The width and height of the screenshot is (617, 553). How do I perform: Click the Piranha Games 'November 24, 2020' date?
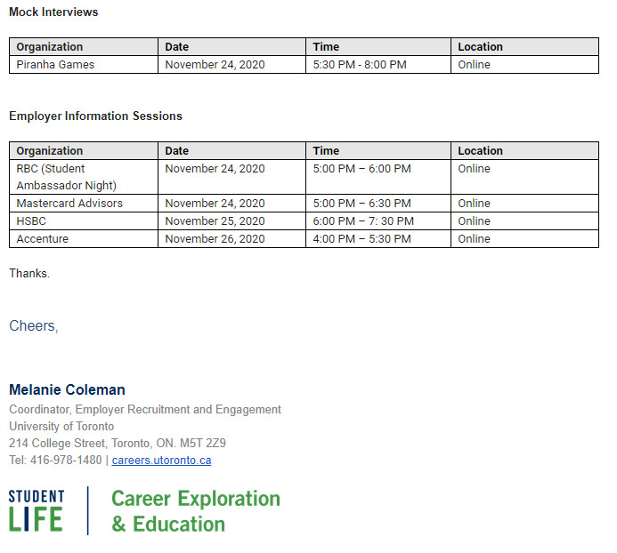(x=231, y=65)
